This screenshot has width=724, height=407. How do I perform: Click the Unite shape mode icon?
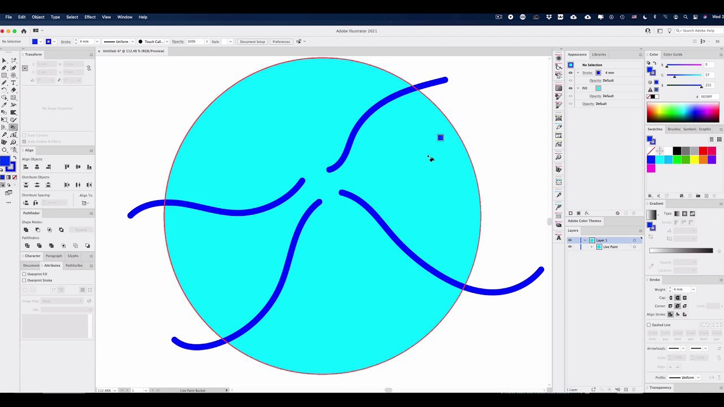point(26,230)
